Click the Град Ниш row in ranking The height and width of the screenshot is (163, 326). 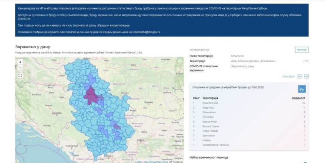249,108
